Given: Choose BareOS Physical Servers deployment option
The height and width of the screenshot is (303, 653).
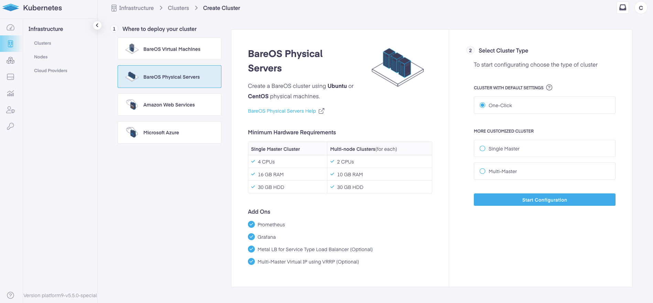Looking at the screenshot, I should 170,77.
